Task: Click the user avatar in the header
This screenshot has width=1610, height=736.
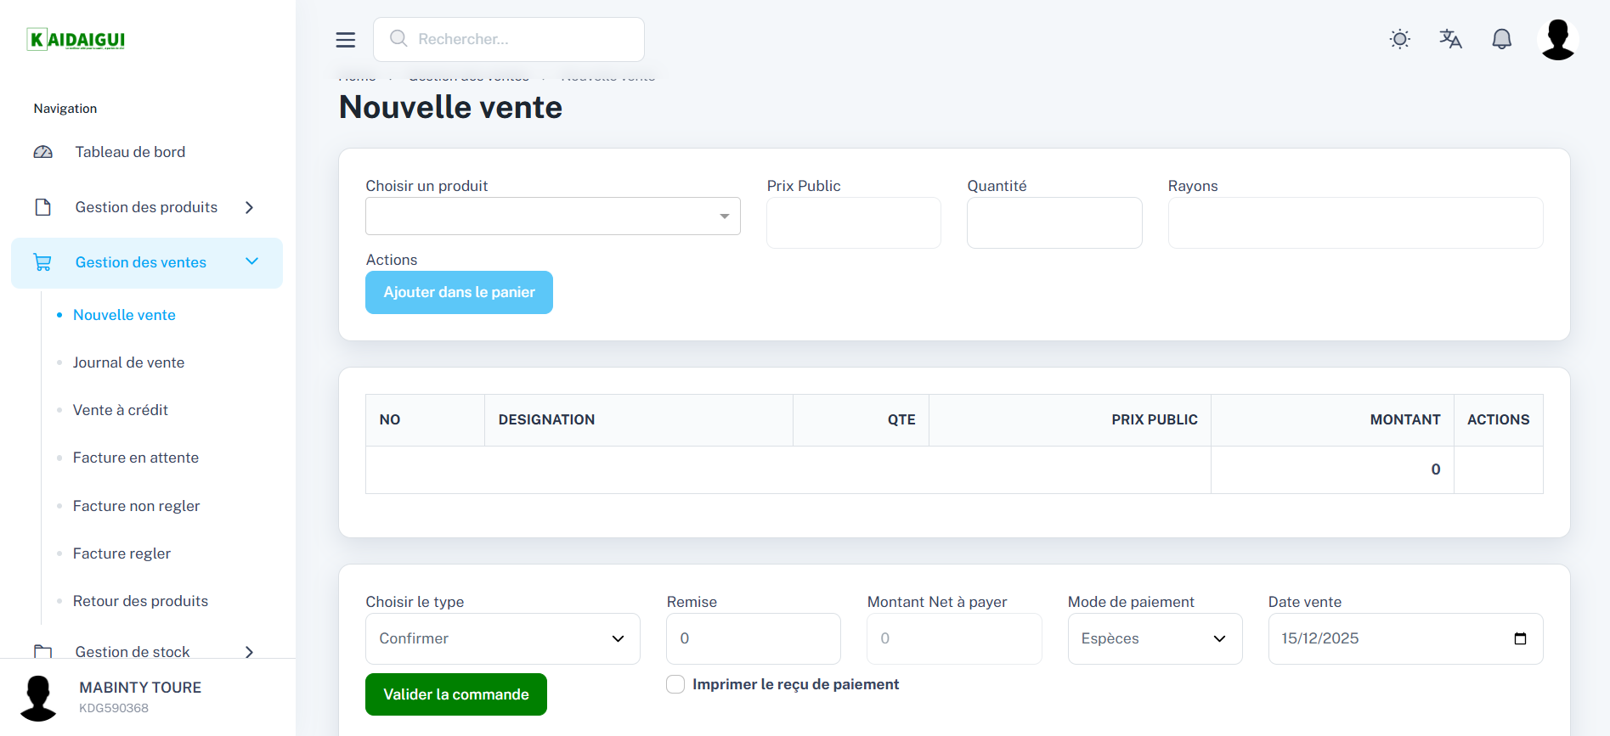Action: [1557, 40]
